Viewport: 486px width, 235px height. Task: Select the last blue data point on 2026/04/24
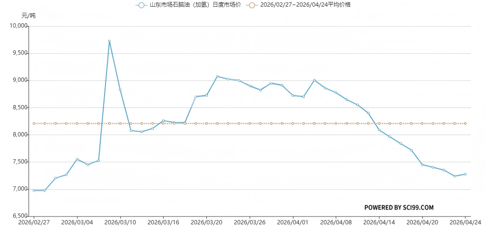(465, 174)
